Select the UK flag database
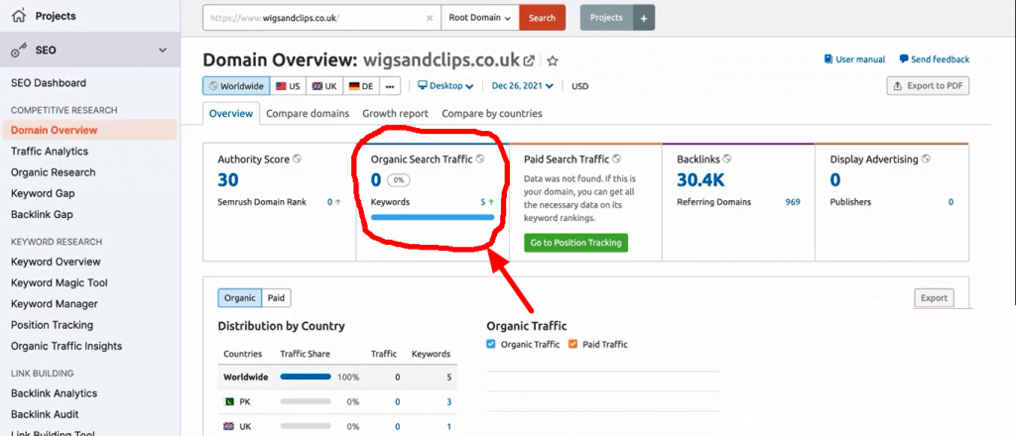This screenshot has width=1016, height=436. point(324,86)
